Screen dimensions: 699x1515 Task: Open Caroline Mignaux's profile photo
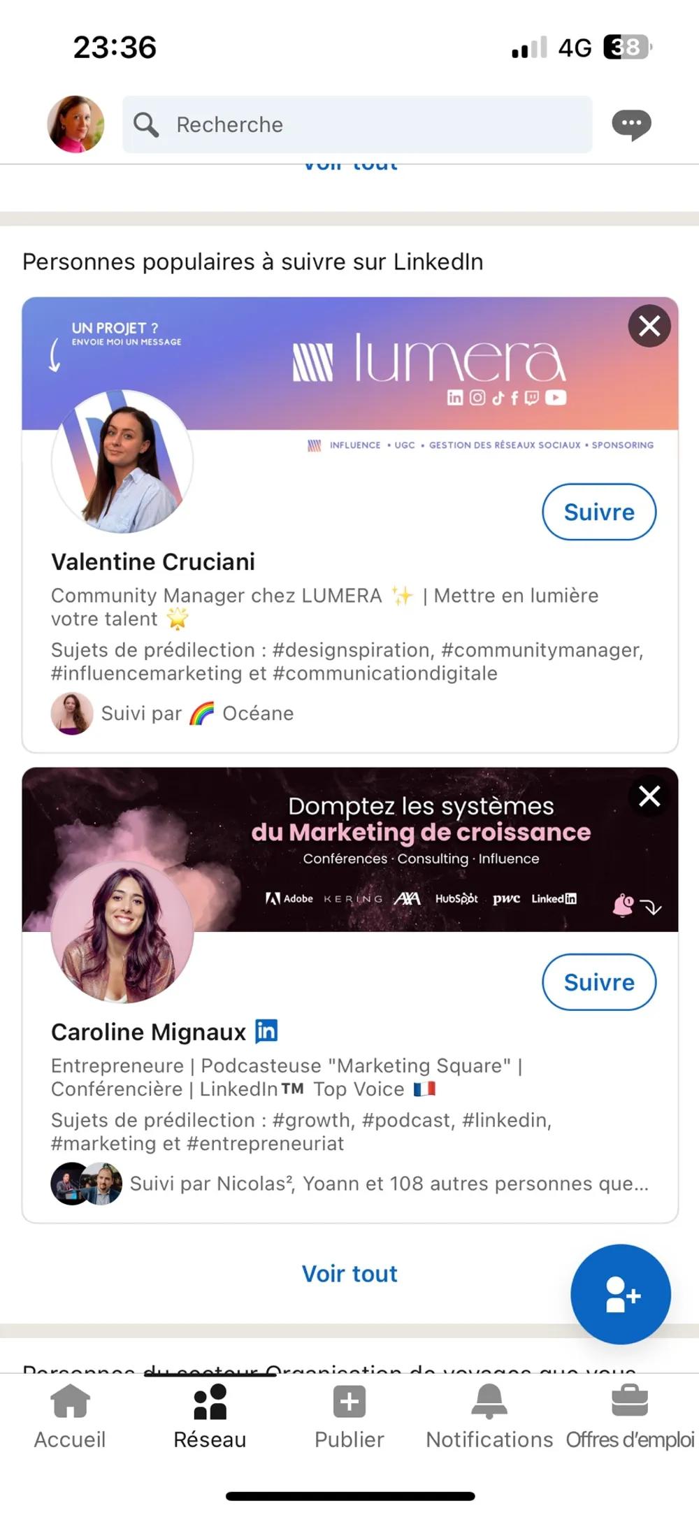click(x=122, y=932)
